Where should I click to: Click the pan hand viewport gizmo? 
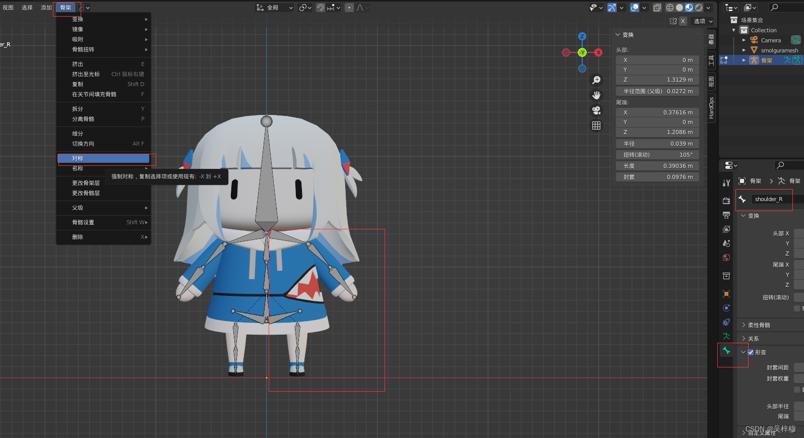tap(596, 95)
